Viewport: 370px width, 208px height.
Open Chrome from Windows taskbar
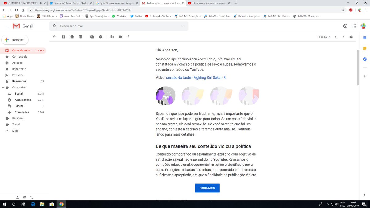(61, 204)
